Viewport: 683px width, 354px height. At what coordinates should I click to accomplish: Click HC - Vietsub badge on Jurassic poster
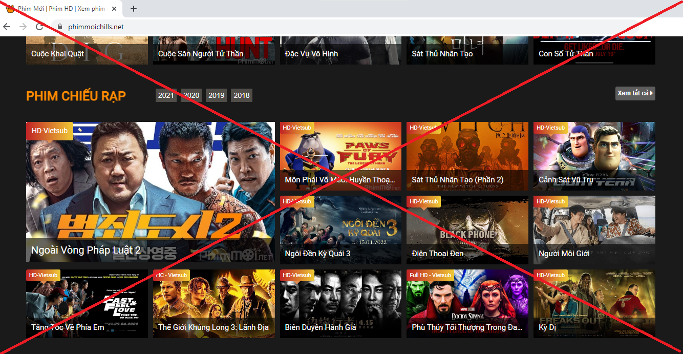click(172, 275)
